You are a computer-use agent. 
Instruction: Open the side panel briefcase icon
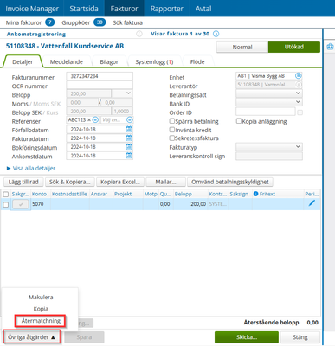point(330,47)
